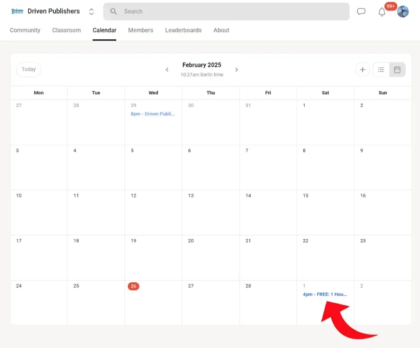Open the 8pm Driven Publi... event

click(152, 114)
